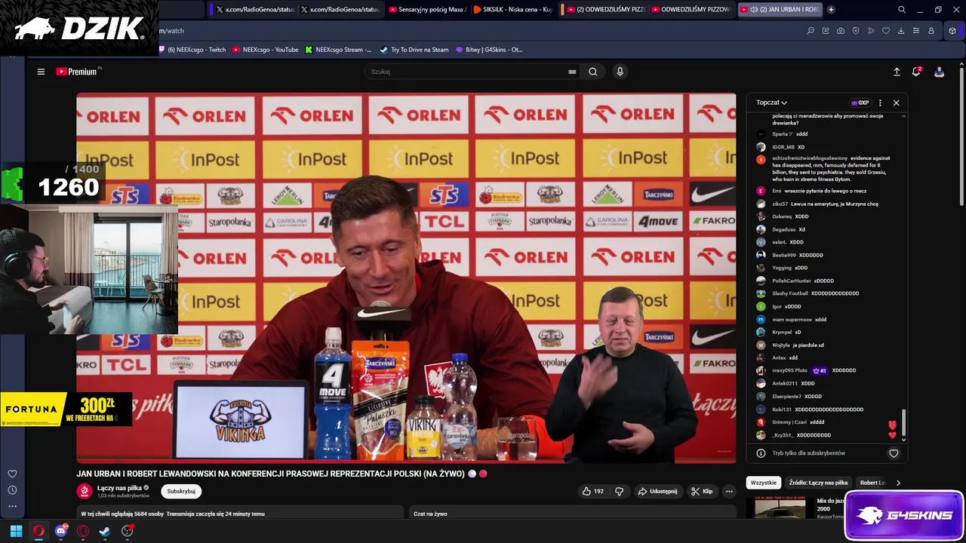966x543 pixels.
Task: Click the Udostępnij share button
Action: click(x=657, y=491)
